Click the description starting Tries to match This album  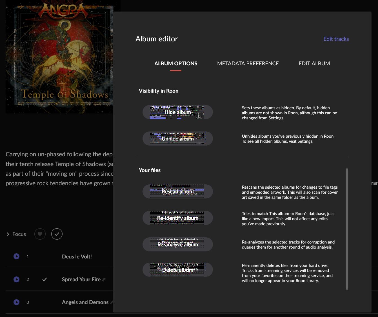pyautogui.click(x=288, y=219)
